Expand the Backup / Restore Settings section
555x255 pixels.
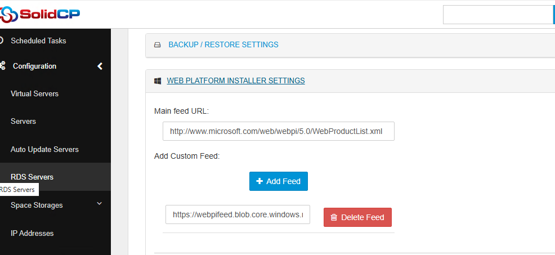click(223, 44)
